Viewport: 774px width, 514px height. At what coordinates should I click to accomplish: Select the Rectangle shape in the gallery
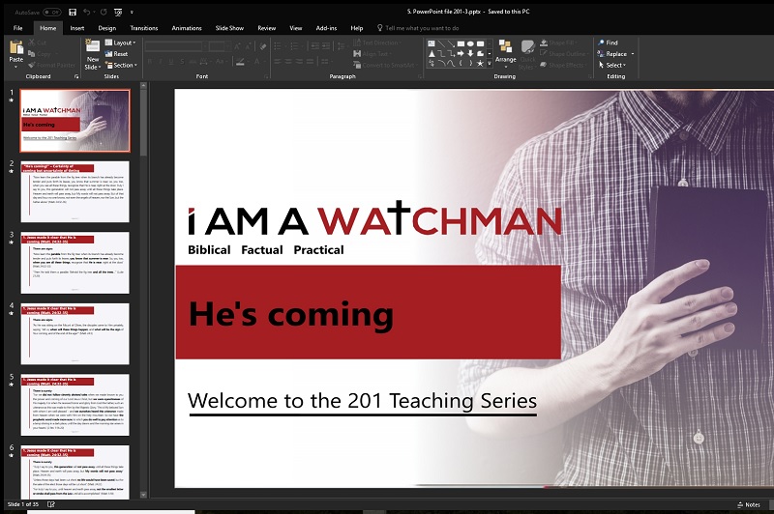461,43
